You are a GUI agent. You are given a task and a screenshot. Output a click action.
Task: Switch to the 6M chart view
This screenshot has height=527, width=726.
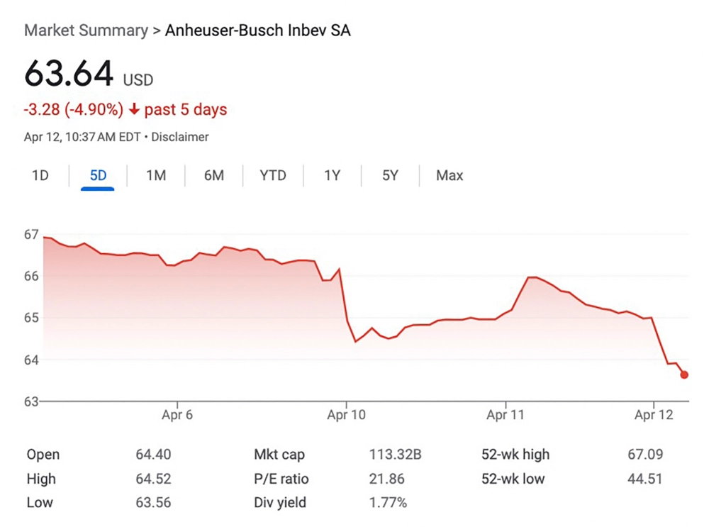click(x=213, y=175)
